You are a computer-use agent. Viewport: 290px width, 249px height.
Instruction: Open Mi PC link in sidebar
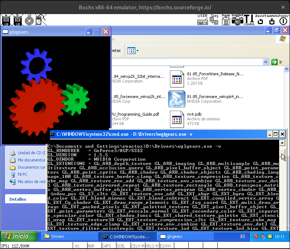(x=22, y=174)
